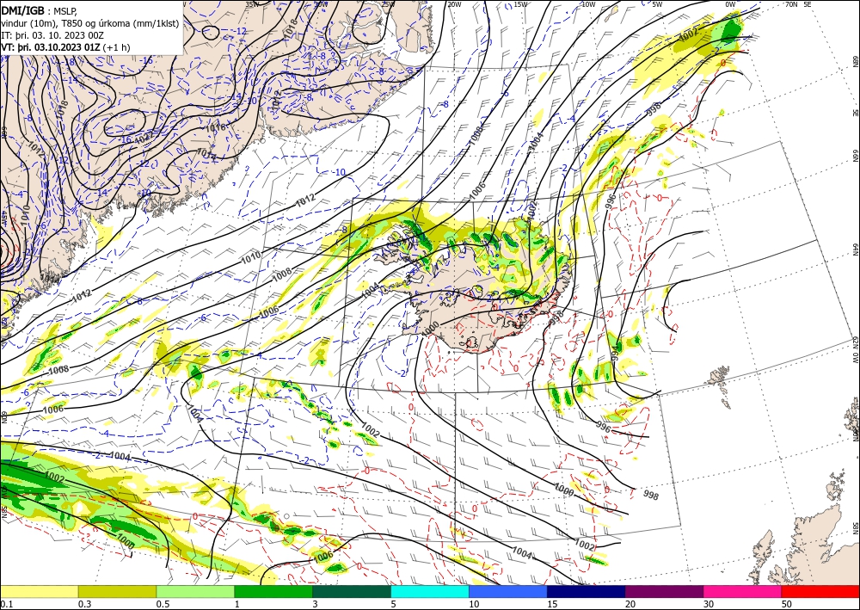The height and width of the screenshot is (610, 860).
Task: Click the "30" legend scale value
Action: click(x=709, y=604)
